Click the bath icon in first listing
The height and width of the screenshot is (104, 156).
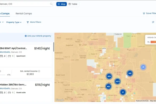pos(9,56)
